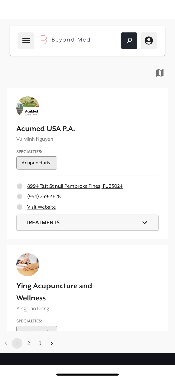Open Ying Acupuncture and Wellness listing title
This screenshot has height=379, width=175.
pos(54,292)
